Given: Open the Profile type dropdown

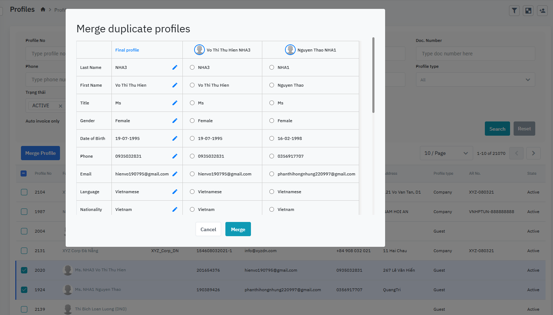Looking at the screenshot, I should tap(475, 80).
